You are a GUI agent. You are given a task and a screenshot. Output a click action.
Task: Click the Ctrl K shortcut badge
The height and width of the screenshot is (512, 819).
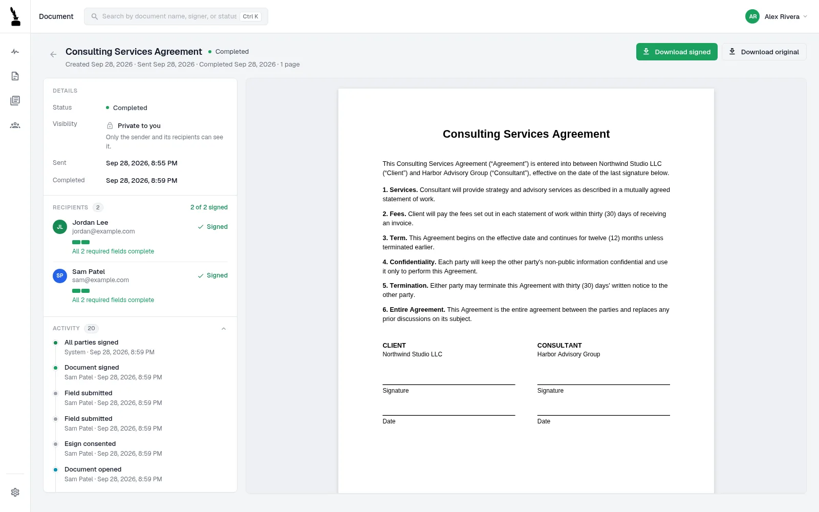(250, 16)
